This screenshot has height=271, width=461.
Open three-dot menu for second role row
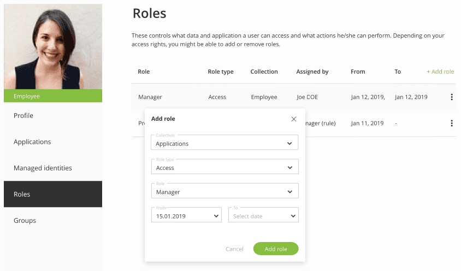click(x=452, y=123)
